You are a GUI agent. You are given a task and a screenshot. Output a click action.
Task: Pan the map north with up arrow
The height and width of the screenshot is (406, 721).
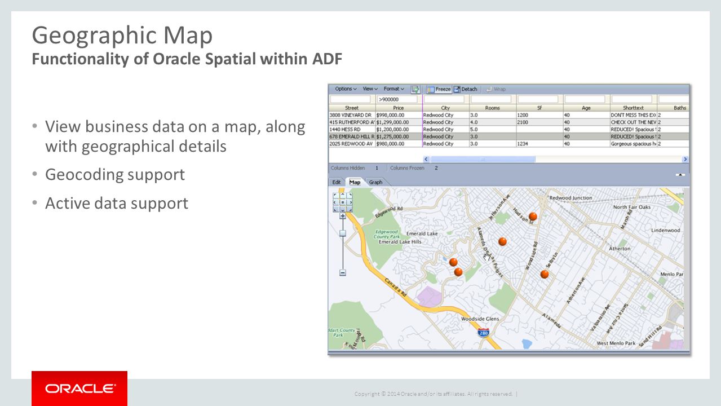342,195
